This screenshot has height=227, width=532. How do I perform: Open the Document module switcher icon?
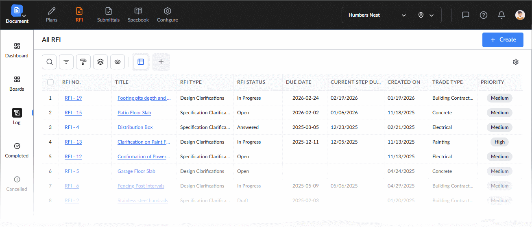17,11
